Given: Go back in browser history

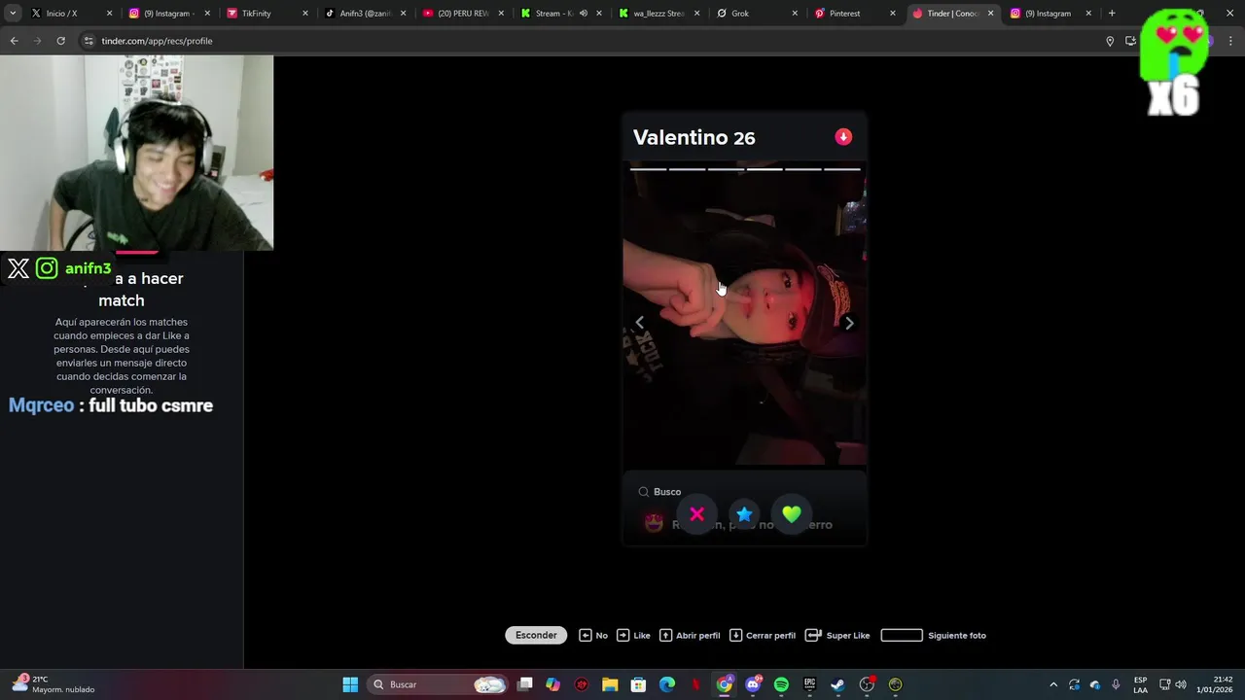Looking at the screenshot, I should click(14, 41).
